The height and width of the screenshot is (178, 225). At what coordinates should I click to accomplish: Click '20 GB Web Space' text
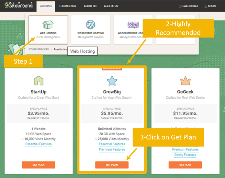pyautogui.click(x=112, y=134)
